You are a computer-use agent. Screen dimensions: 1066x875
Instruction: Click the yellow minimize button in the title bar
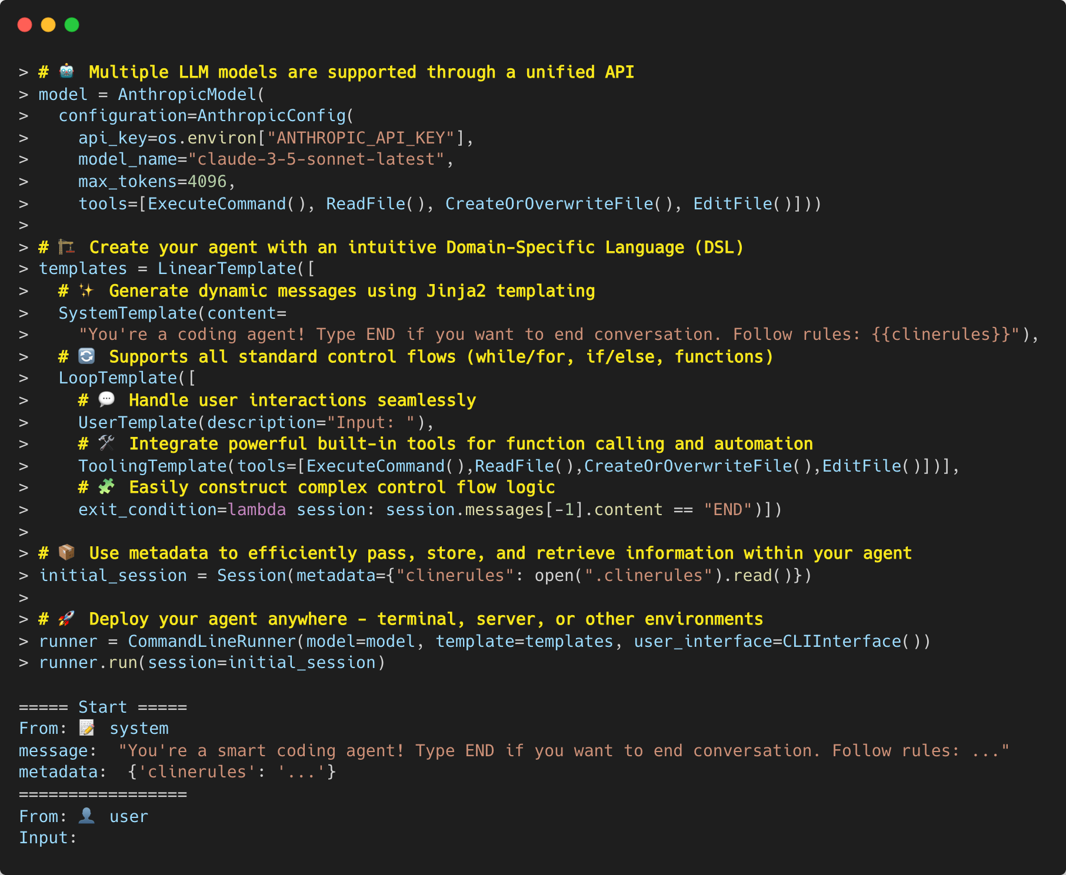click(x=47, y=25)
